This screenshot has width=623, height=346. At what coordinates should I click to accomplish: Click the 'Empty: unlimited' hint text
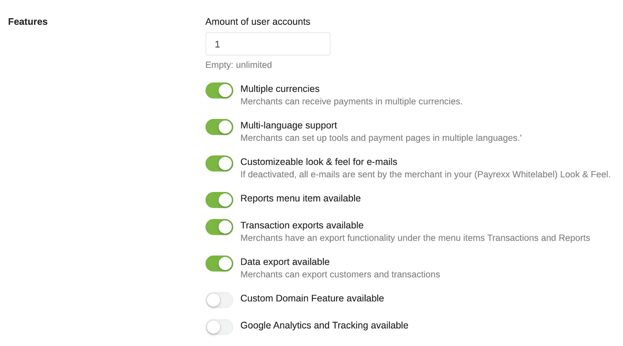pyautogui.click(x=238, y=65)
